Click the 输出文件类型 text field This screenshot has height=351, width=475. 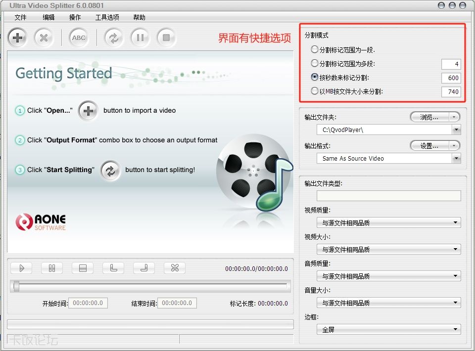pos(389,196)
